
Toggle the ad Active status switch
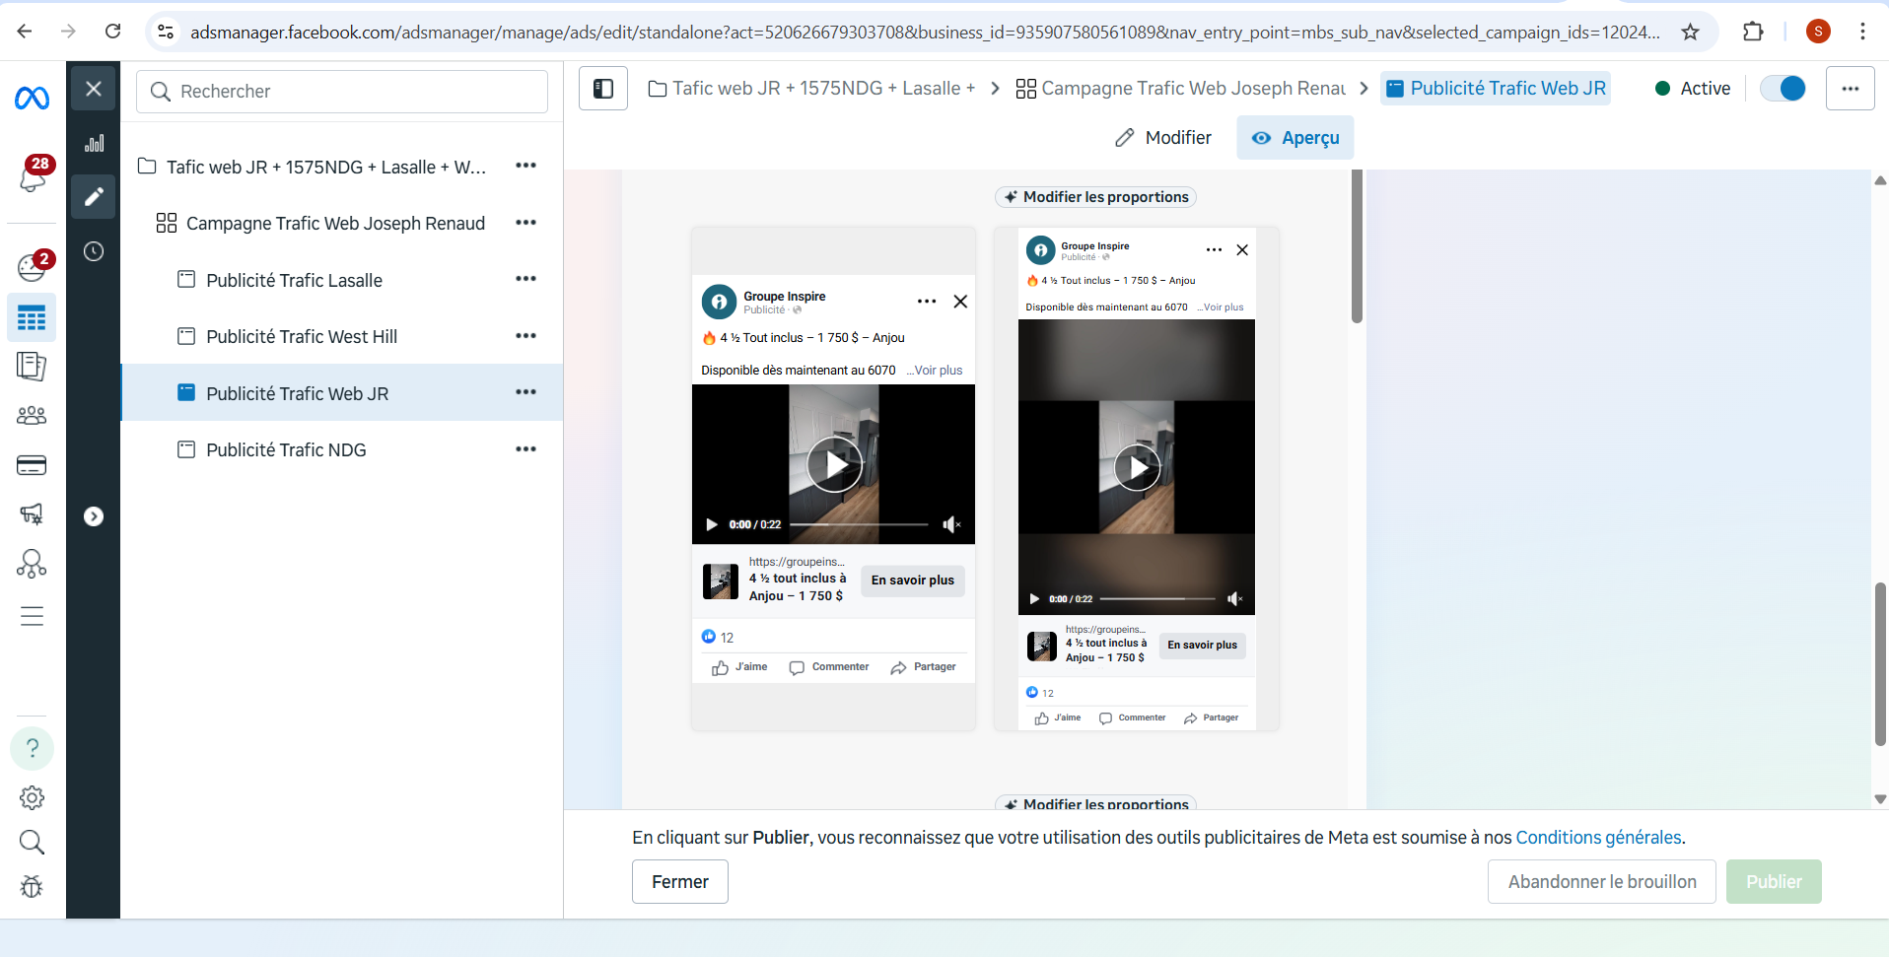pos(1783,89)
